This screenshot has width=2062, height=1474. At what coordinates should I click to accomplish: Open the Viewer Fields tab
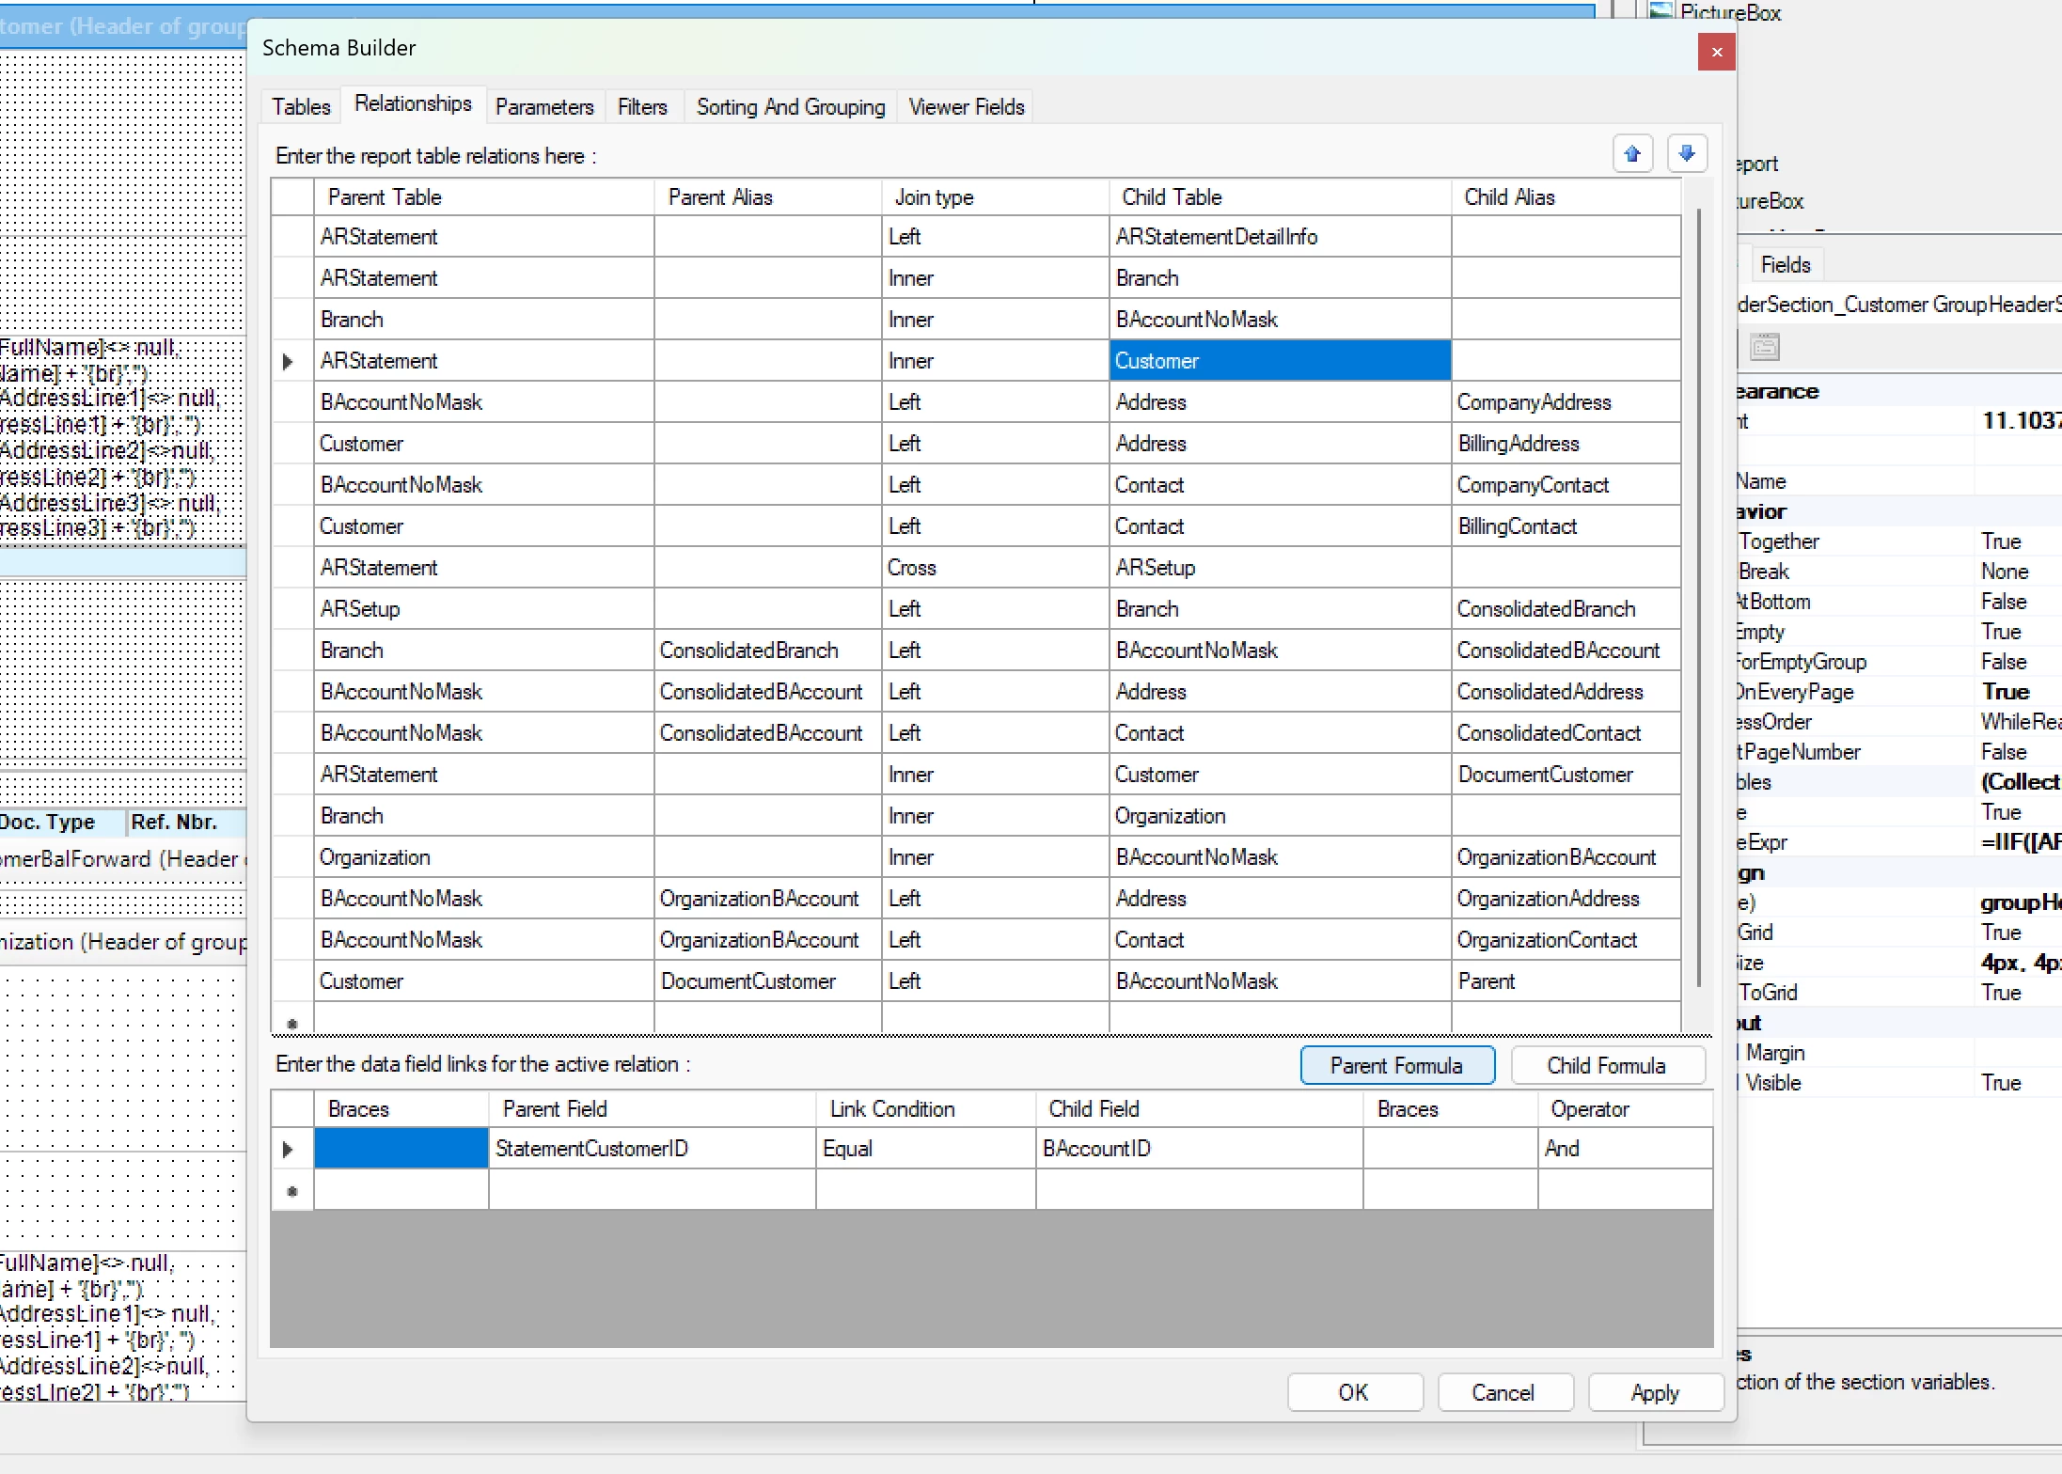[966, 107]
